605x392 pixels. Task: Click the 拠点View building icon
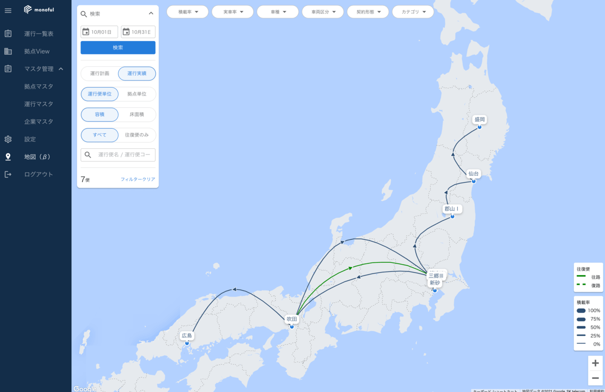coord(8,51)
